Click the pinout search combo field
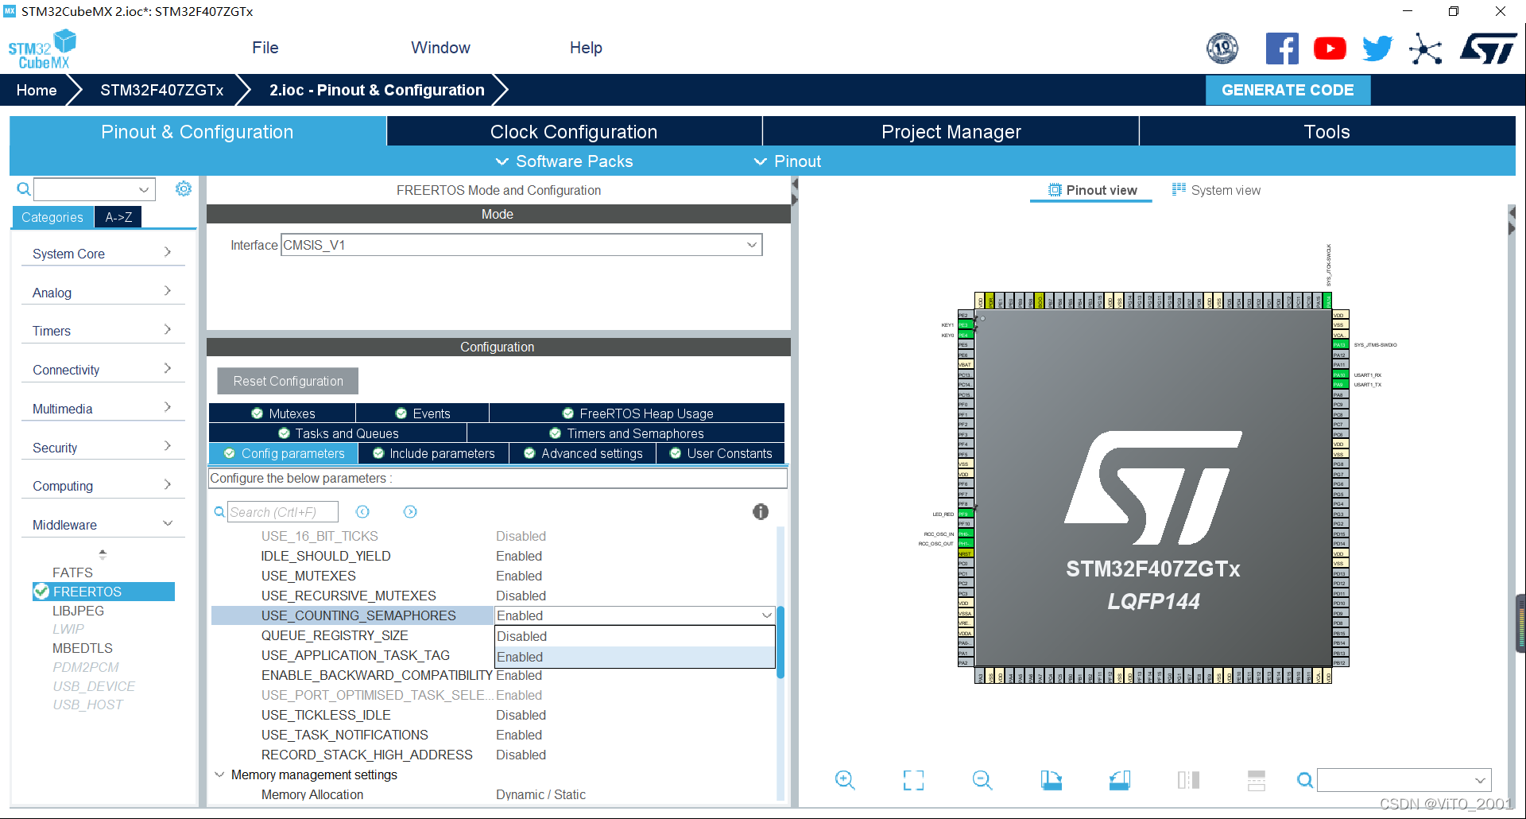Viewport: 1526px width, 819px height. 1404,780
